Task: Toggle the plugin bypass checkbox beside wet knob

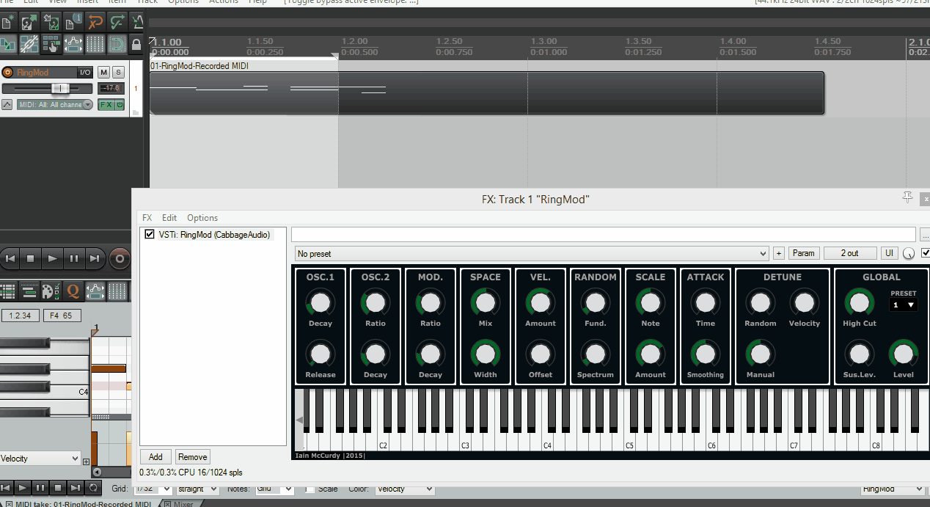Action: point(925,253)
